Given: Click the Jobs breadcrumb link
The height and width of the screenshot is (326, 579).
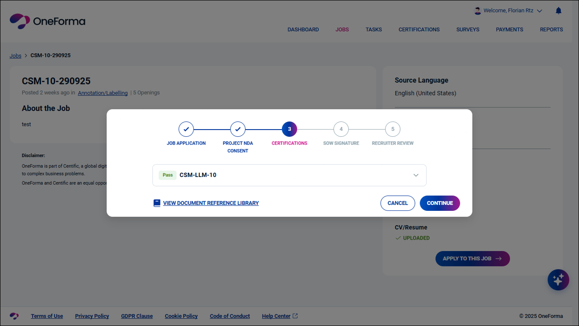Looking at the screenshot, I should pos(15,56).
